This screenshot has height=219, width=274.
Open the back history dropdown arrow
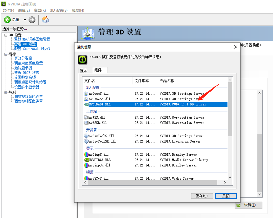pyautogui.click(x=25, y=20)
